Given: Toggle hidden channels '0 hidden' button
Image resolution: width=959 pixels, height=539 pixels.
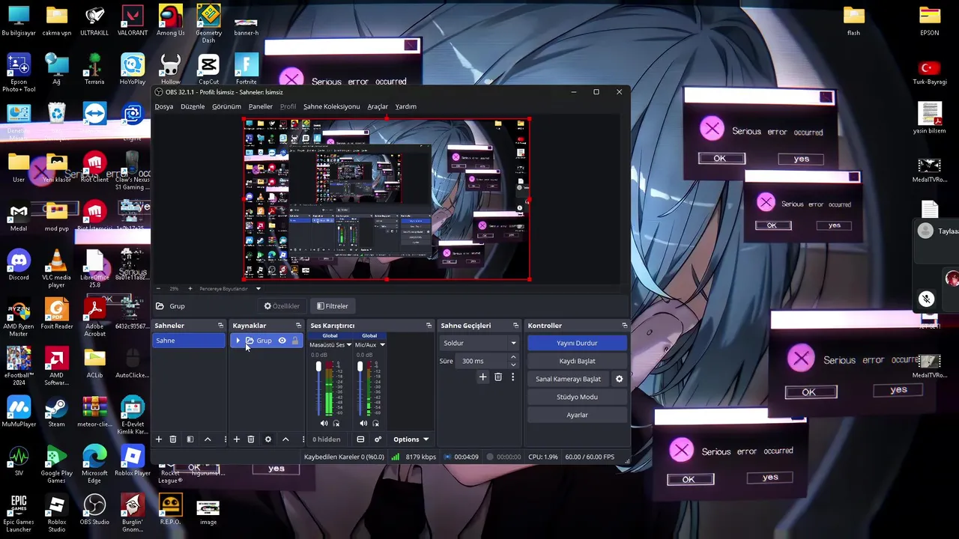Looking at the screenshot, I should 326,439.
